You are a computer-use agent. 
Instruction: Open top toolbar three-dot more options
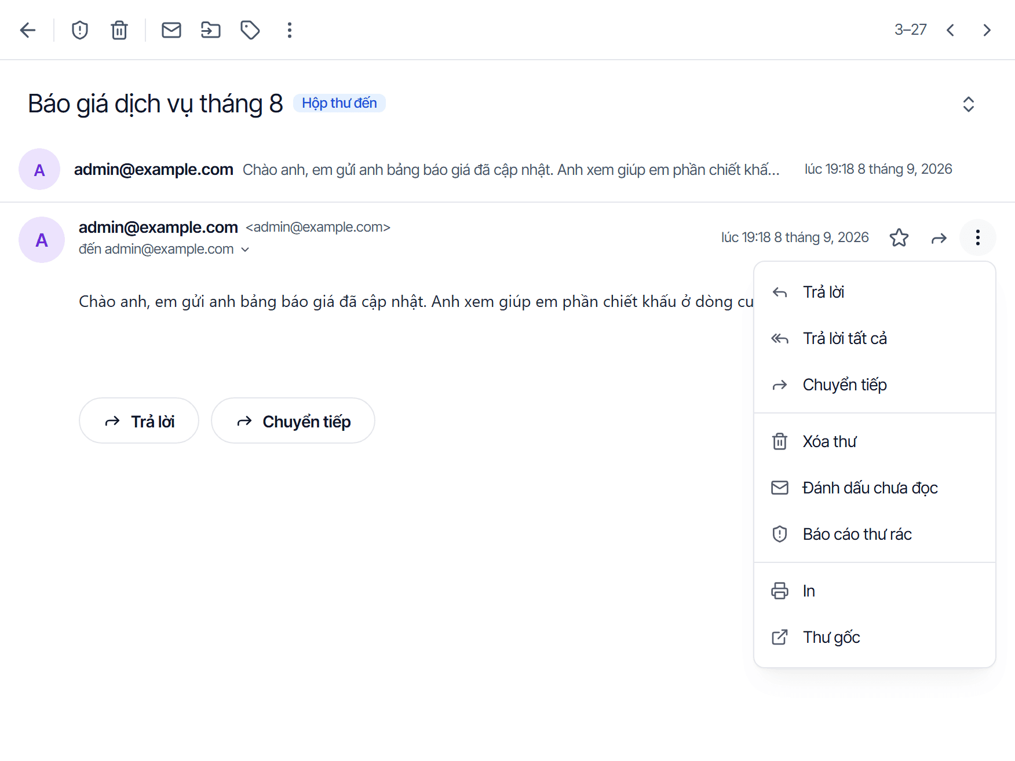pyautogui.click(x=290, y=30)
